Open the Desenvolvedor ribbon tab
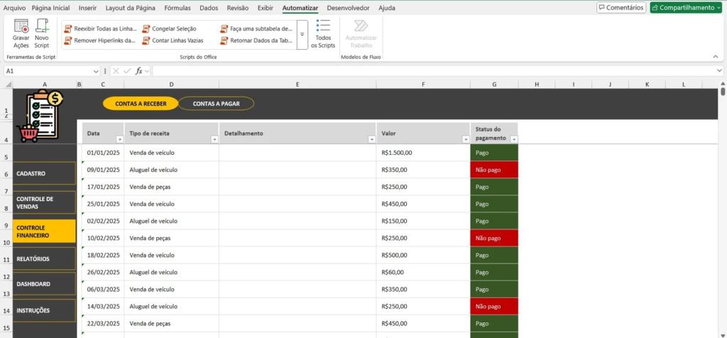 click(x=349, y=8)
